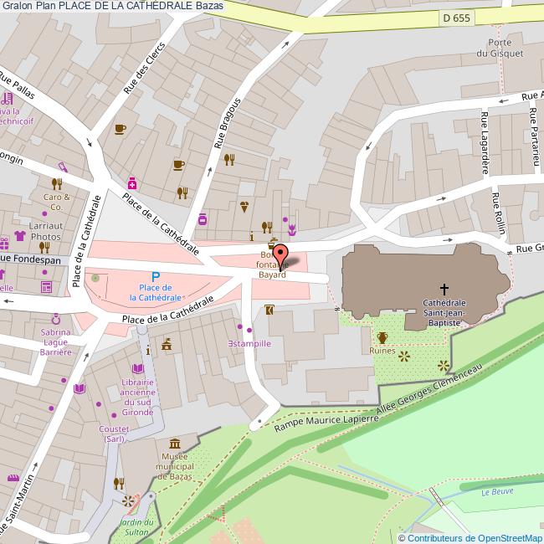Screen dimensions: 544x544
Task: Click the Musée municipal de Bazas label
Action: click(x=174, y=465)
